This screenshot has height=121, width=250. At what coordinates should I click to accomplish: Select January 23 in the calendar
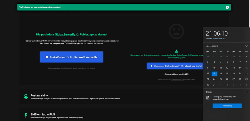coord(208,79)
